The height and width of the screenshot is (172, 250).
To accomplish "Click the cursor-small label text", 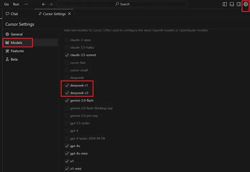I will click(79, 70).
